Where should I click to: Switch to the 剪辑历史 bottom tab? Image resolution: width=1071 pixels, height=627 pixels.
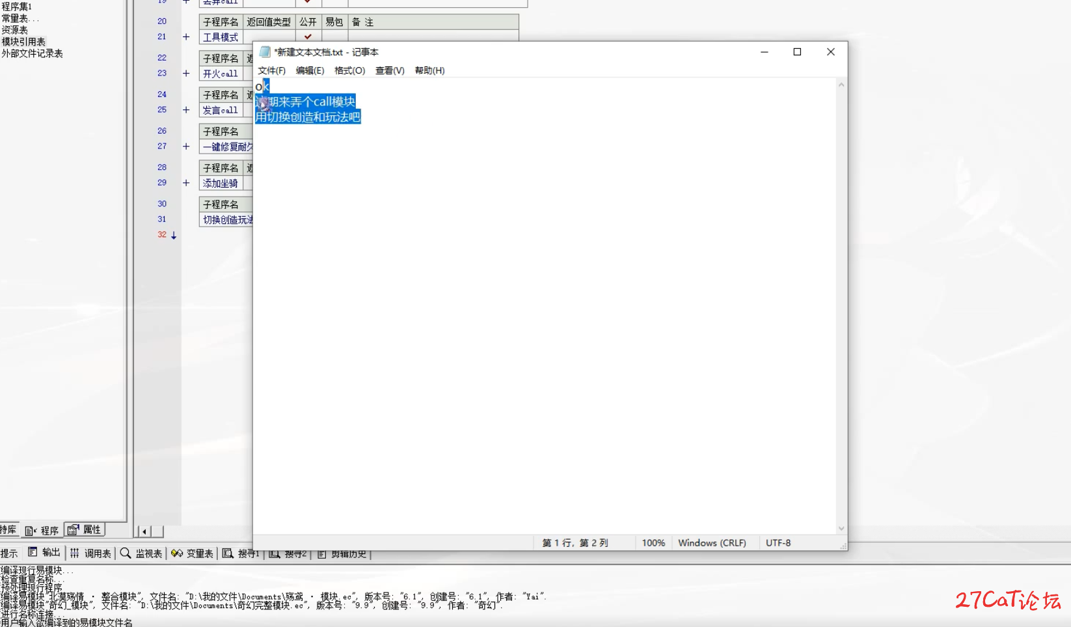click(342, 555)
